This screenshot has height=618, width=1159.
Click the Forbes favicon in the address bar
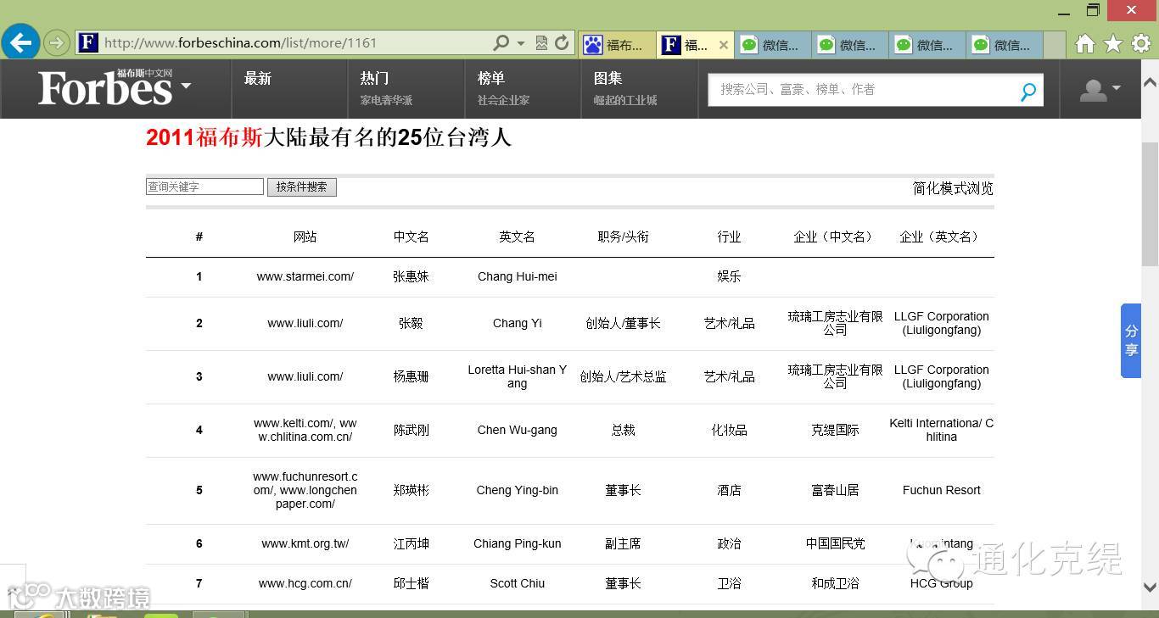[88, 42]
